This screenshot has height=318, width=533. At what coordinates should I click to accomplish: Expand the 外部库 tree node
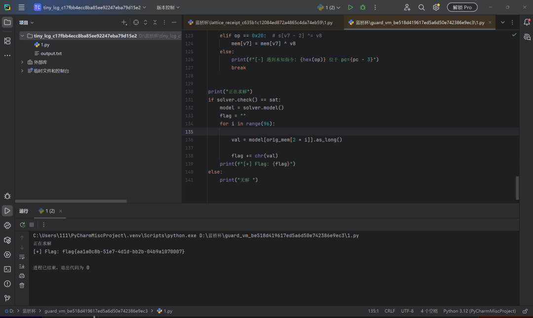22,62
